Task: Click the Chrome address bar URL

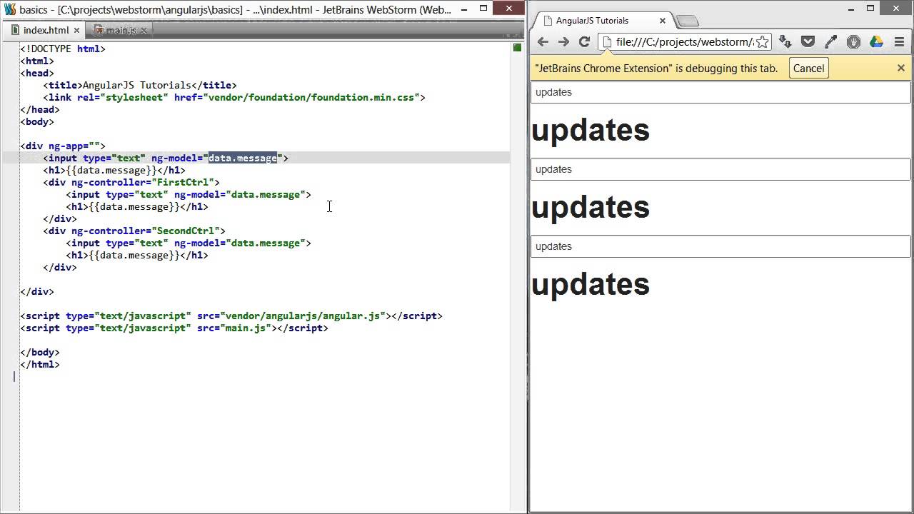Action: 684,42
